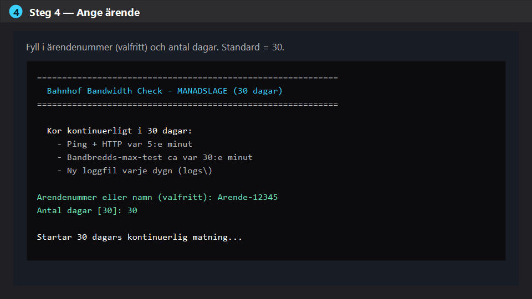Screen dimensions: 532x299
Task: Click the word 'Bahnhof' in terminal title
Action: pyautogui.click(x=64, y=91)
